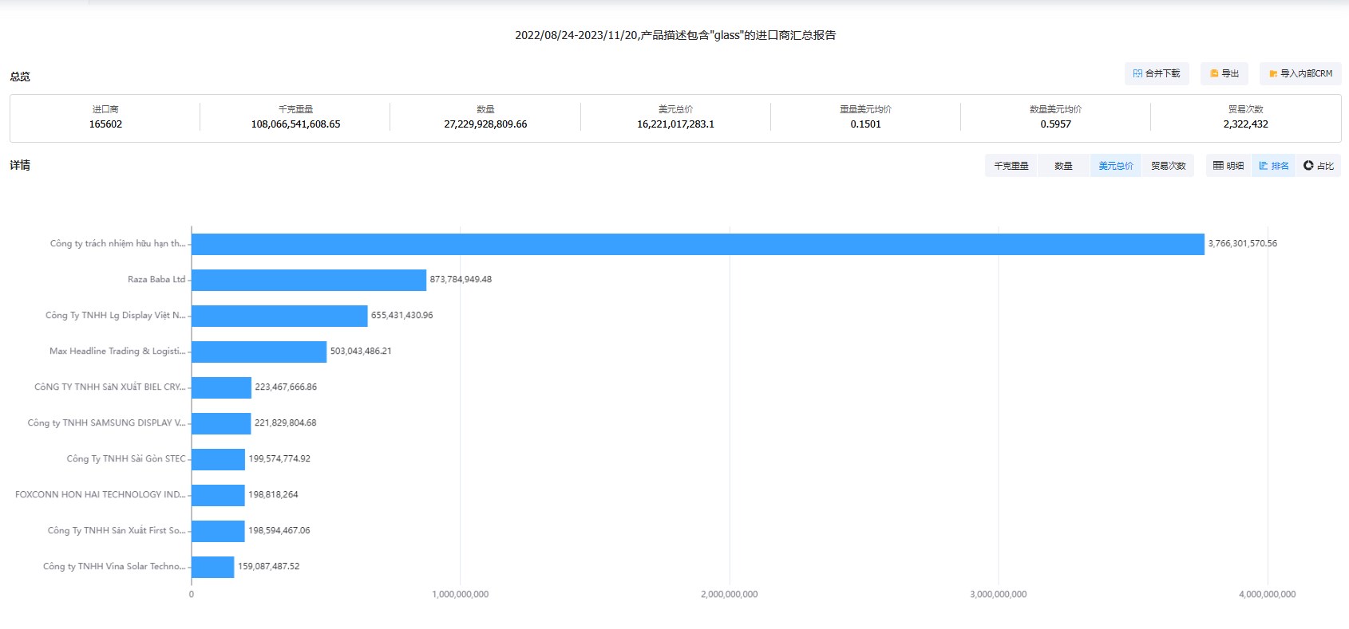Switch to 占比 pie chart view
The image size is (1349, 629).
1319,166
